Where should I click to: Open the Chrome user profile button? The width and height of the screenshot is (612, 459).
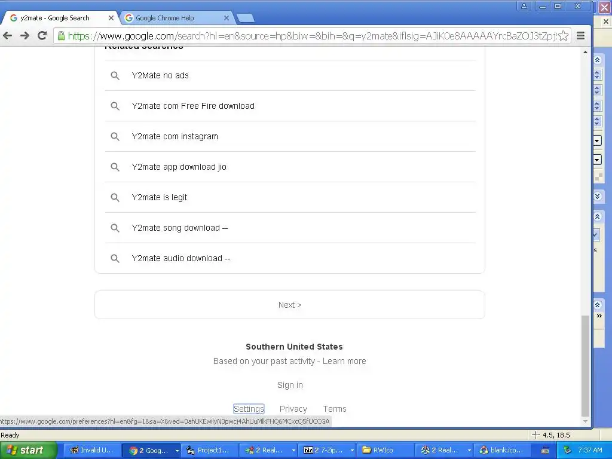pos(524,6)
